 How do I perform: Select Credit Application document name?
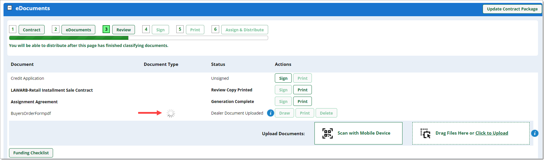tap(27, 78)
